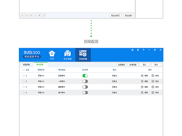Viewport: 182px width, 136px height.
Task: Click 导出全部 export all button
Action: [x=128, y=15]
